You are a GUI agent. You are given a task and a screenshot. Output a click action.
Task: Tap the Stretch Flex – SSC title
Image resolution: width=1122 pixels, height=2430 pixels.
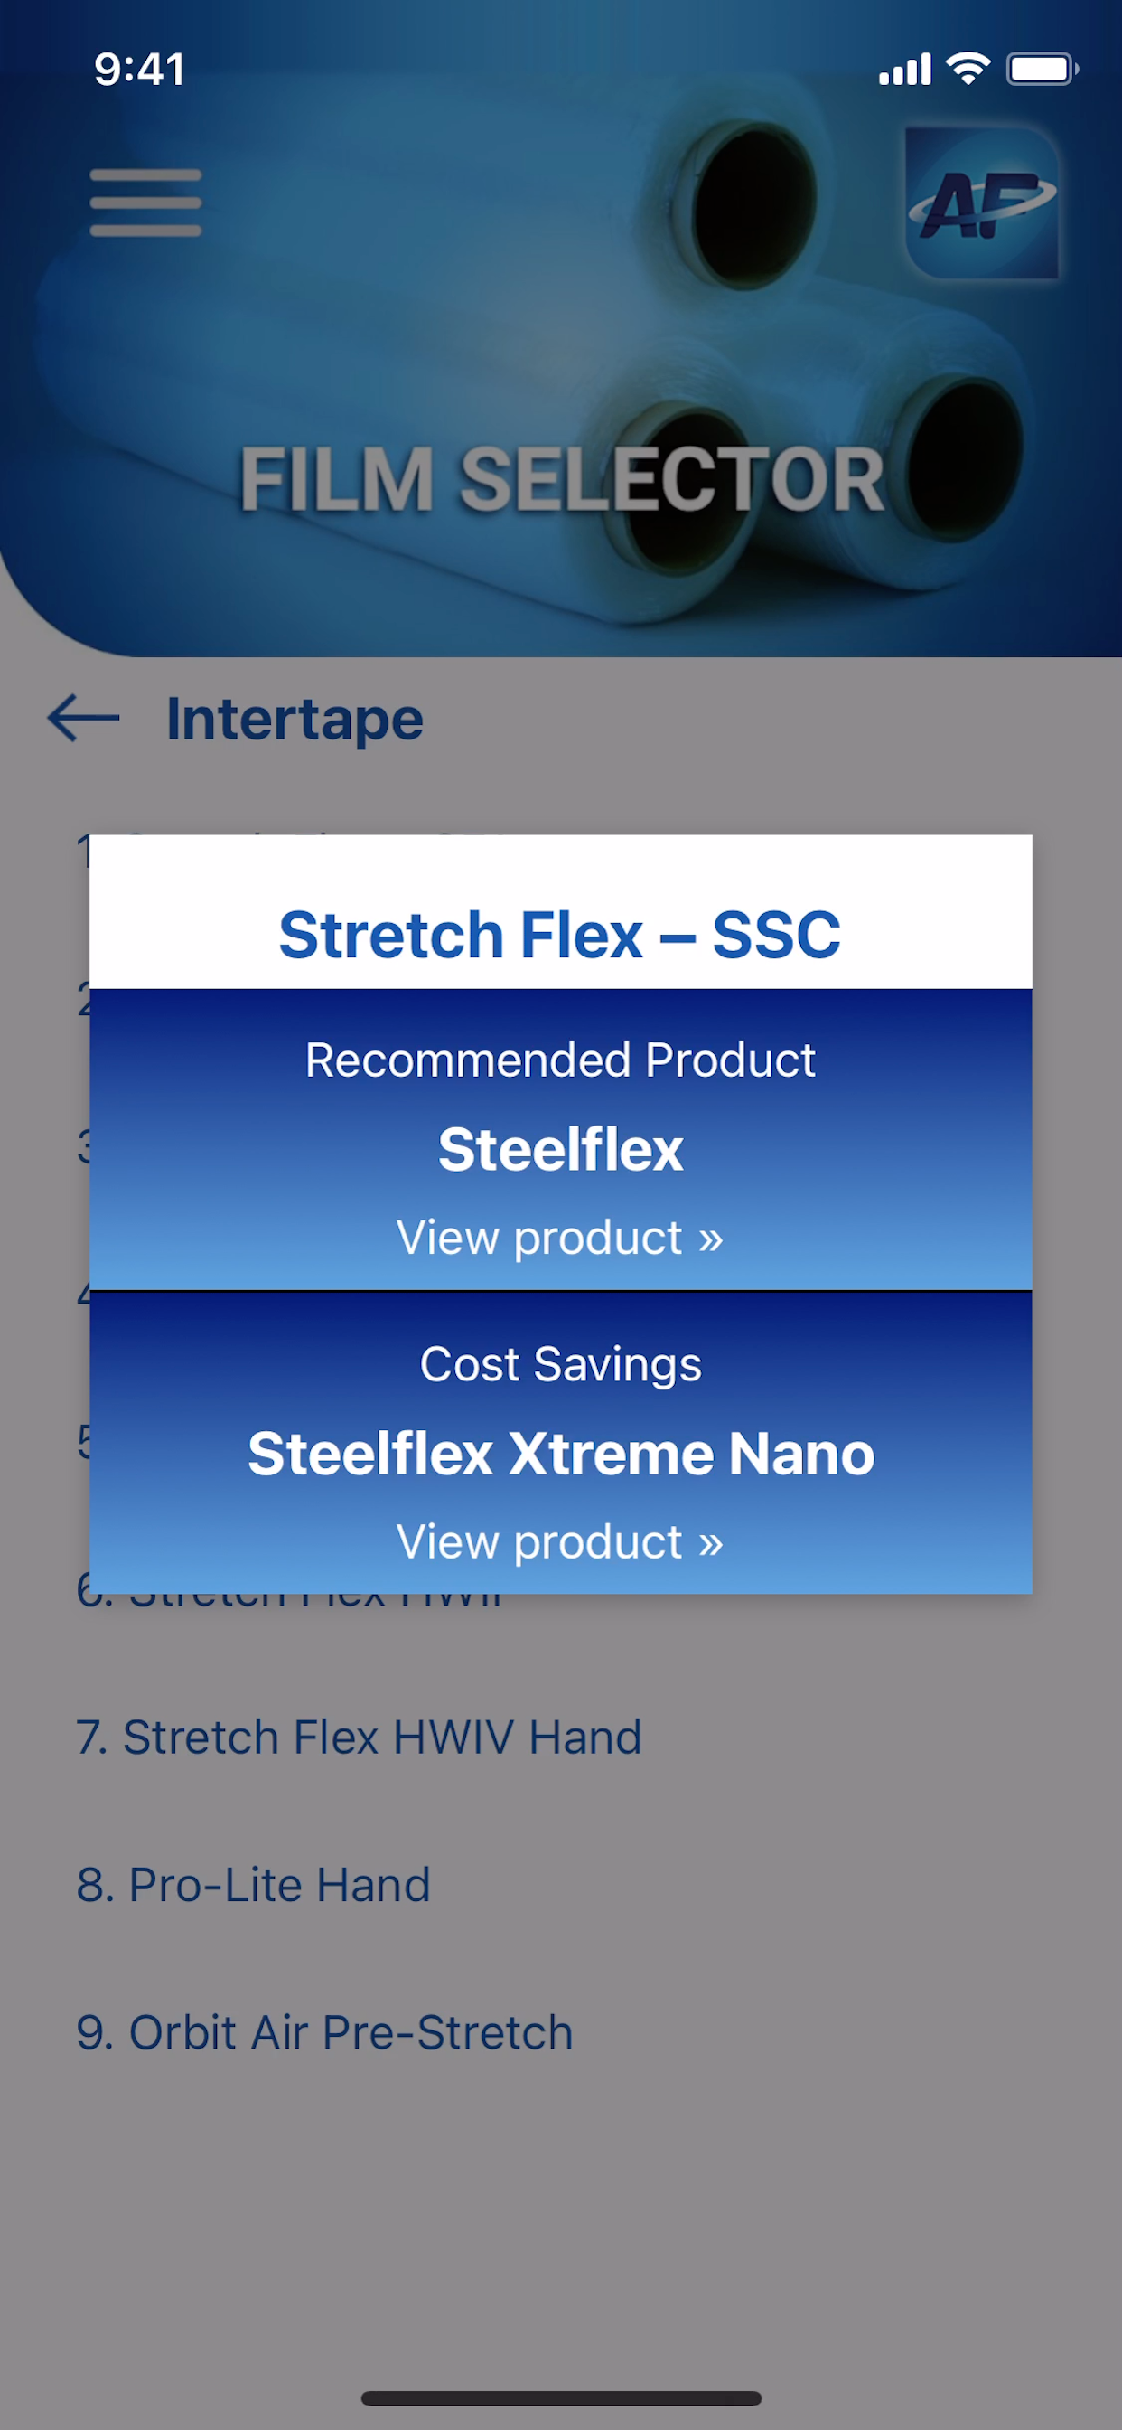pos(560,935)
